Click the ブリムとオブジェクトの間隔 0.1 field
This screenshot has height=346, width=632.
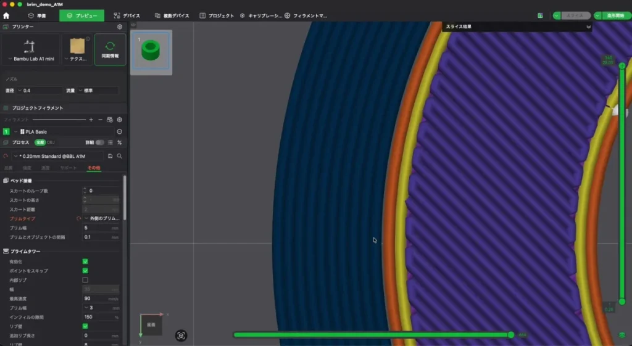101,237
